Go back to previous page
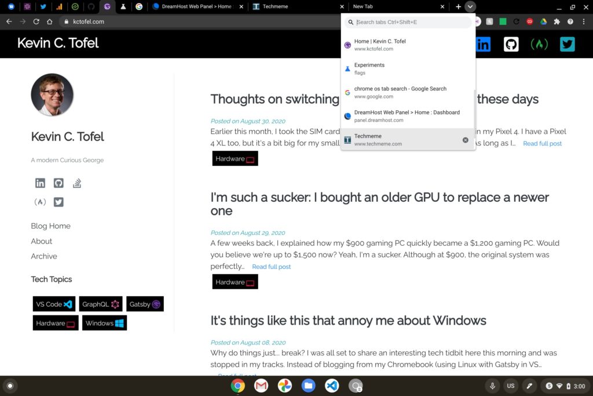Screen dimensions: 593x396 tap(9, 21)
